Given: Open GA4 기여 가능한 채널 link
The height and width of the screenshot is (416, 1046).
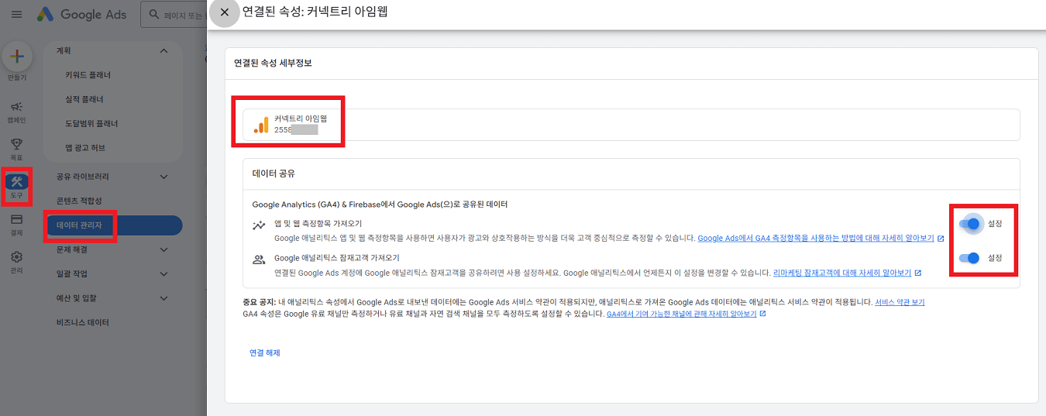Looking at the screenshot, I should (x=681, y=314).
